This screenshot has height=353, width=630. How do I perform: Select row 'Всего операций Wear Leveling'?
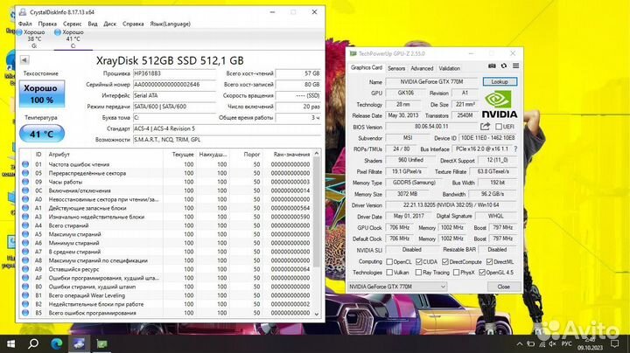click(166, 295)
